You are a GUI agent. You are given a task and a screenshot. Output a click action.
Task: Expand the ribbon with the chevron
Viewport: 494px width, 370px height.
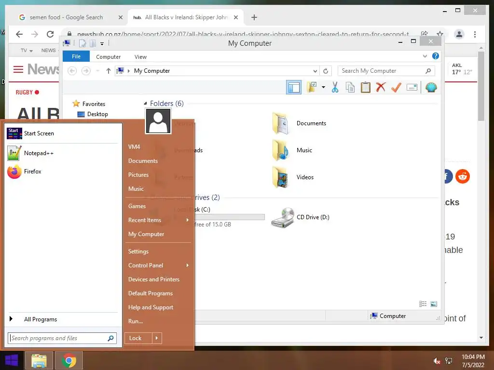pos(425,56)
